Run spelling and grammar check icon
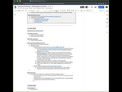The width and height of the screenshot is (122, 92). tap(21, 10)
